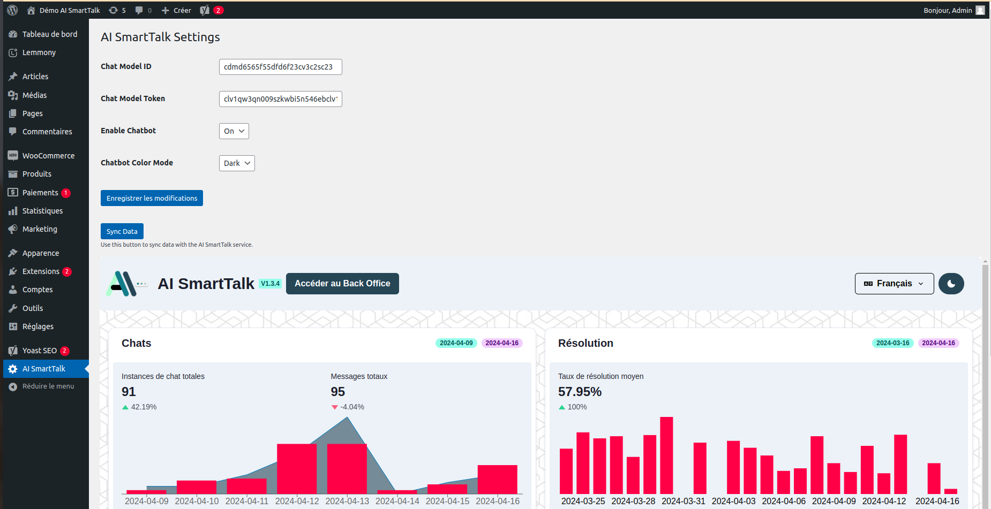Click the V1.3.4 version badge
This screenshot has height=509, width=991.
[x=271, y=284]
